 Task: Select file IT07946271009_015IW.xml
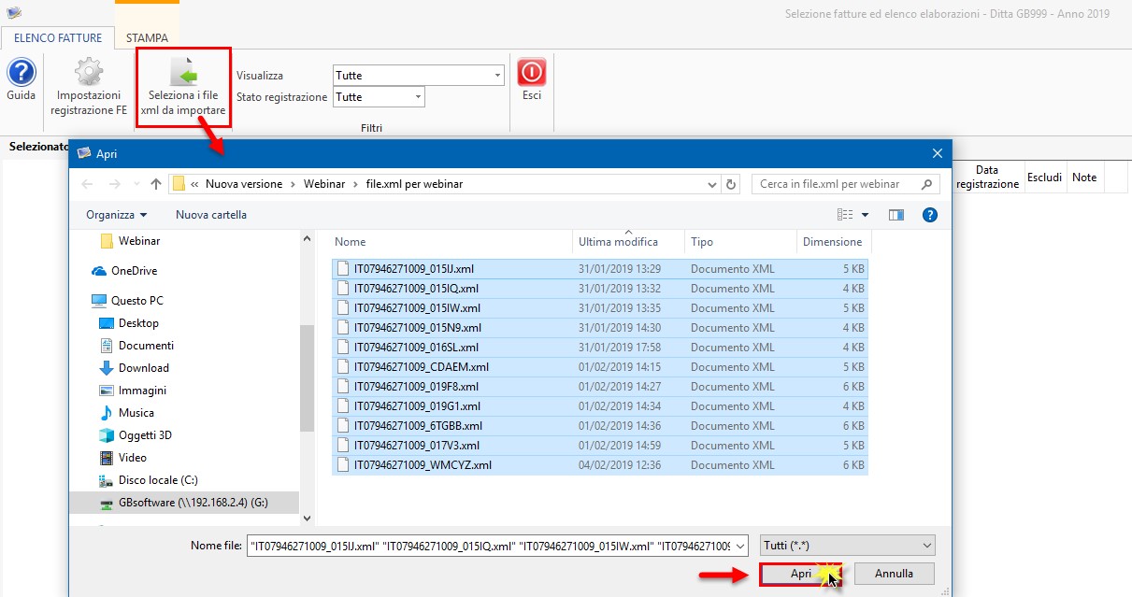pos(600,308)
